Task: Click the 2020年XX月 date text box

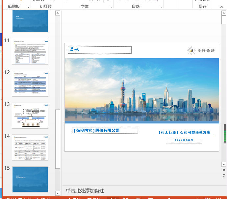Action: (x=184, y=140)
